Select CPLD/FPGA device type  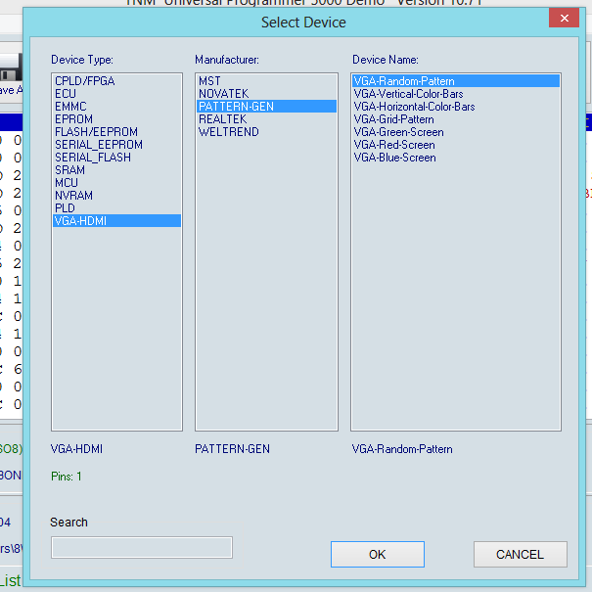116,81
